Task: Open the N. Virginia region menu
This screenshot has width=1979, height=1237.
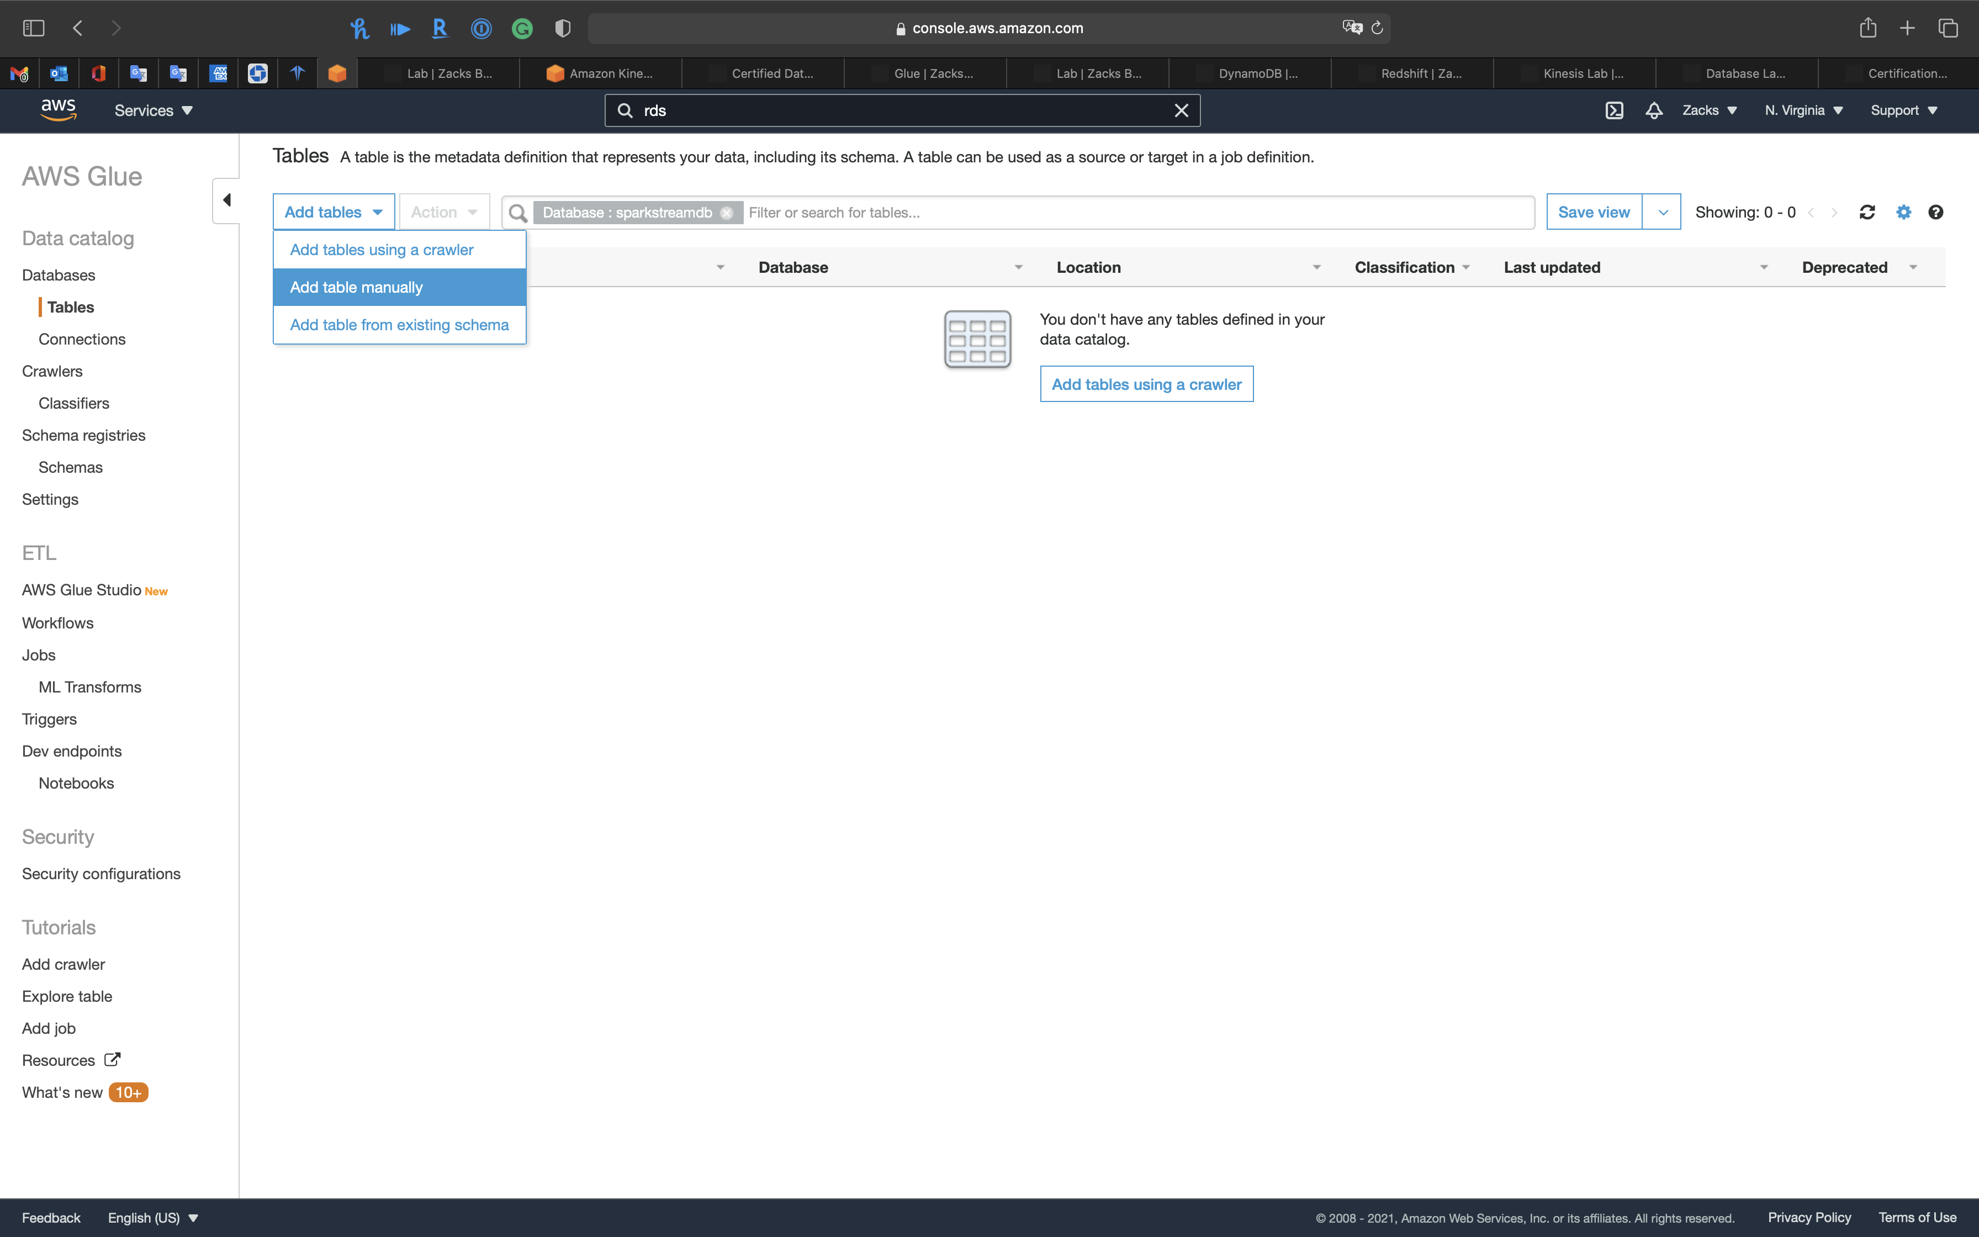Action: (x=1803, y=110)
